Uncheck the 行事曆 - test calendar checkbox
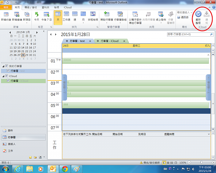Viewport: 216px width, 173px height. (x=8, y=71)
